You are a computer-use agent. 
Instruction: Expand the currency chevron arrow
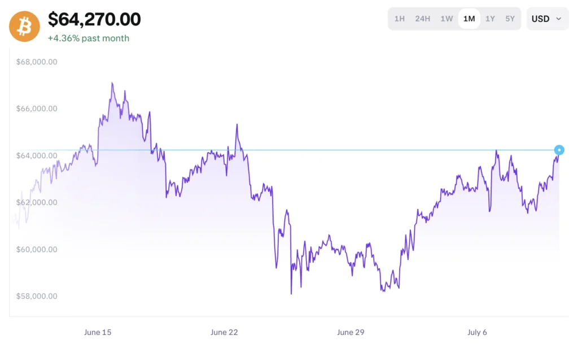(558, 19)
